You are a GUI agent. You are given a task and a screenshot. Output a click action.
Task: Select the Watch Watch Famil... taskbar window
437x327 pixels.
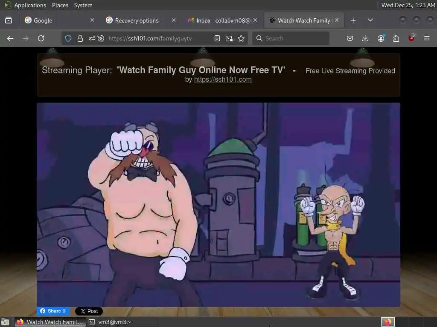coord(50,322)
